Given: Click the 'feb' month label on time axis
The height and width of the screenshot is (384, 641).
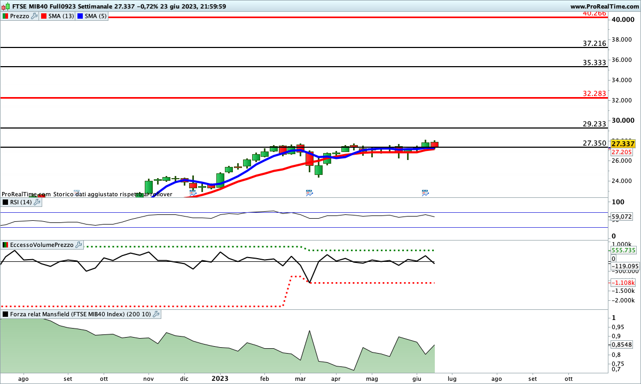Looking at the screenshot, I should point(265,379).
